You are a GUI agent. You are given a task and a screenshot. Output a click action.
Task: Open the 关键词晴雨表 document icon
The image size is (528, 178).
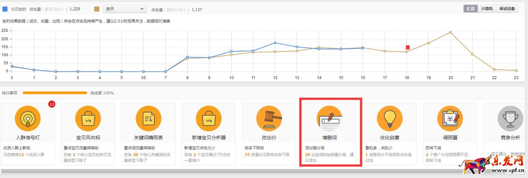[x=148, y=118]
